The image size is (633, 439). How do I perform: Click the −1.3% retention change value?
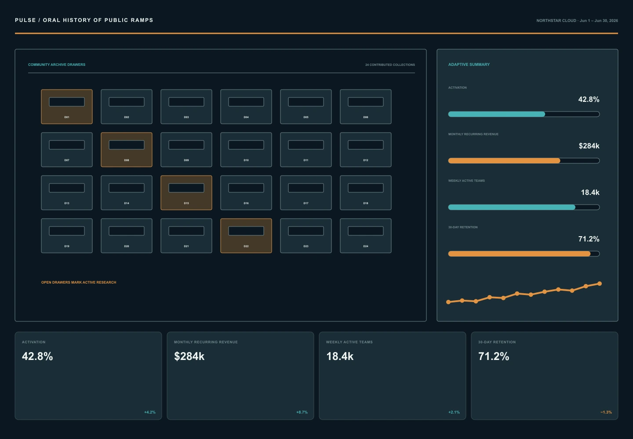coord(606,412)
